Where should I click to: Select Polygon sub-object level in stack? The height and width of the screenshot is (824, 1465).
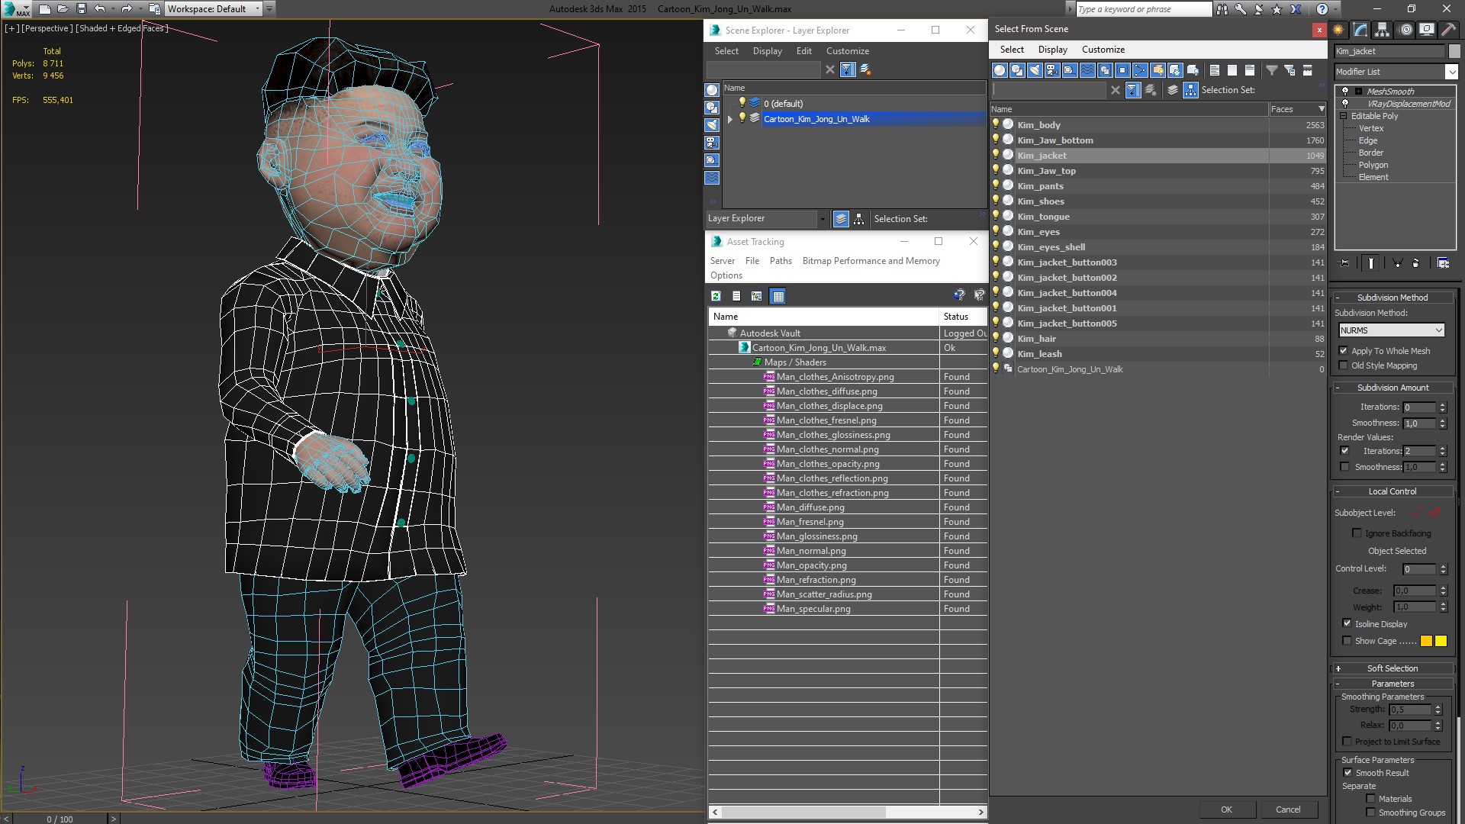[1373, 165]
